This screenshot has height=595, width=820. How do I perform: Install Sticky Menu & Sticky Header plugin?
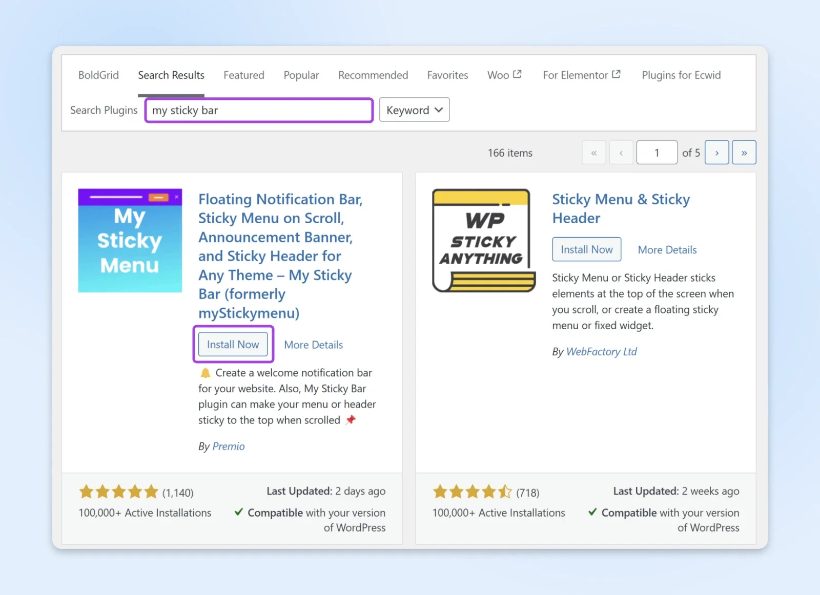587,249
